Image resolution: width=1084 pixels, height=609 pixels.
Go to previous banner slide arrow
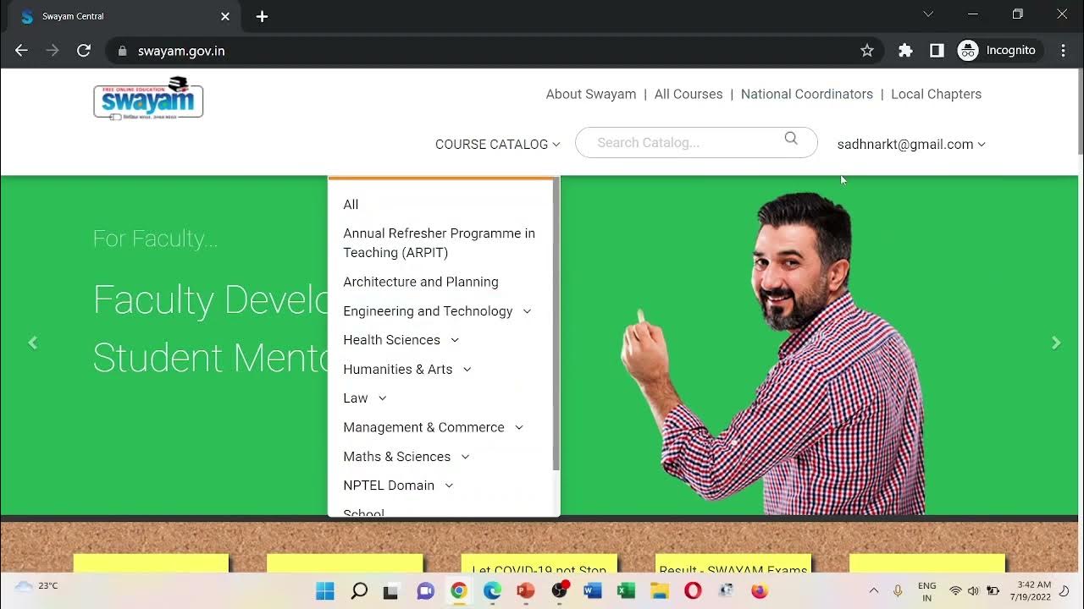(x=33, y=343)
